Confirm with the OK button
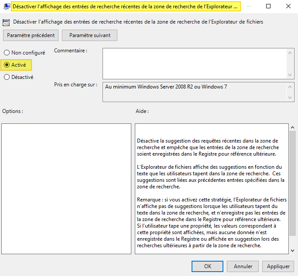 click(x=207, y=266)
